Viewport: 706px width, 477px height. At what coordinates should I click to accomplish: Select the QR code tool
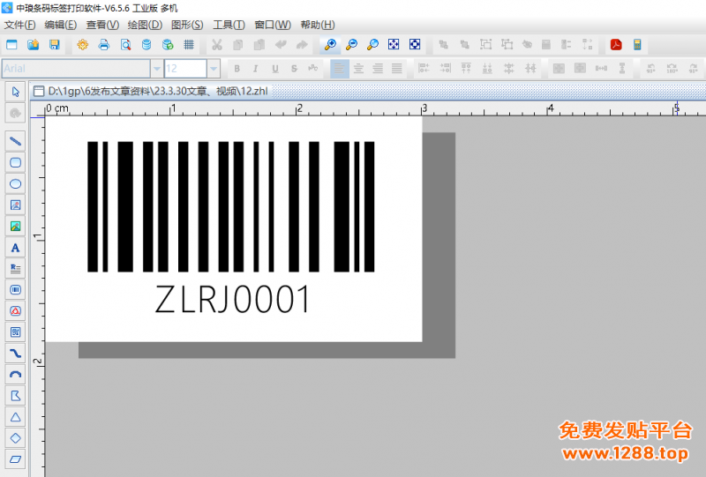(15, 332)
